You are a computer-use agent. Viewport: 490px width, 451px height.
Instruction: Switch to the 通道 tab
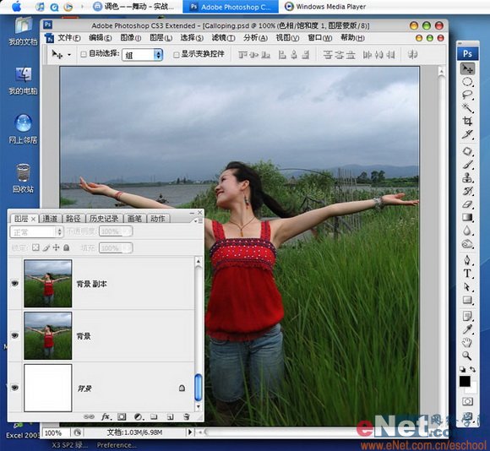50,219
